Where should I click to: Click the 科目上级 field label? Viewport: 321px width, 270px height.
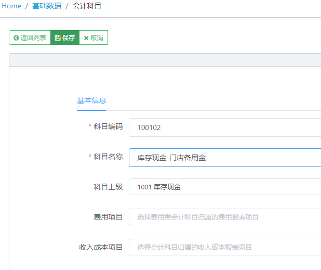108,187
